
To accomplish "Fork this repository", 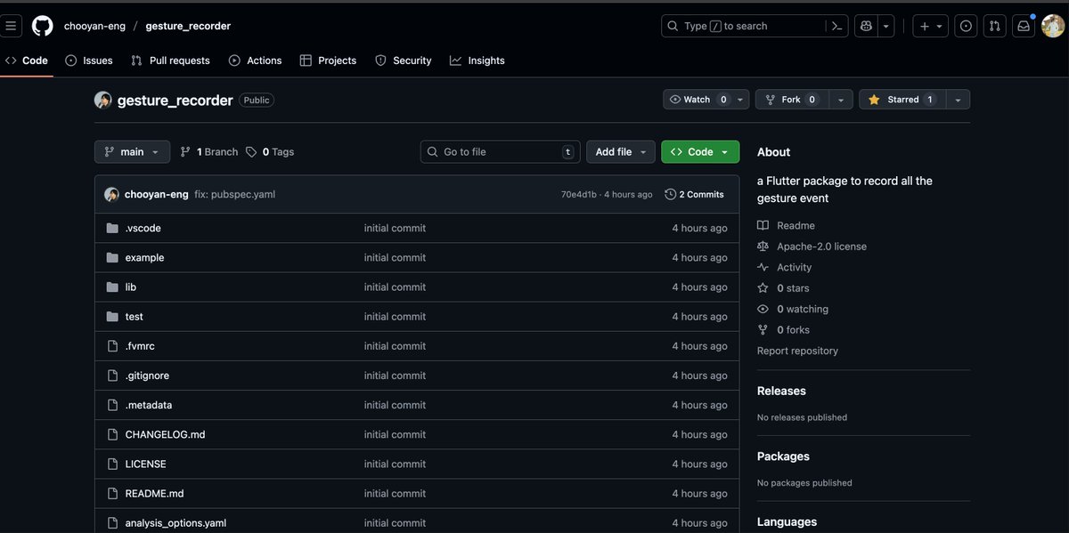I will tap(792, 100).
